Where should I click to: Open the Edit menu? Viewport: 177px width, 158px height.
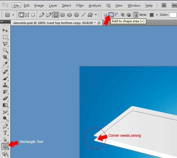[27, 6]
